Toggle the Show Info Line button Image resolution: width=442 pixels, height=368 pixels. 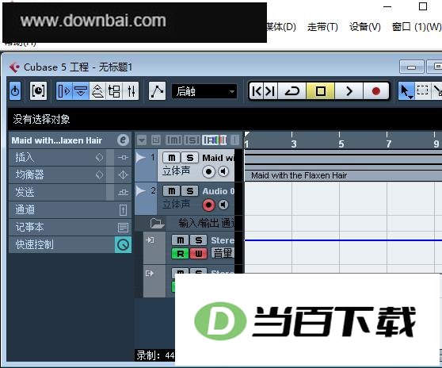81,91
